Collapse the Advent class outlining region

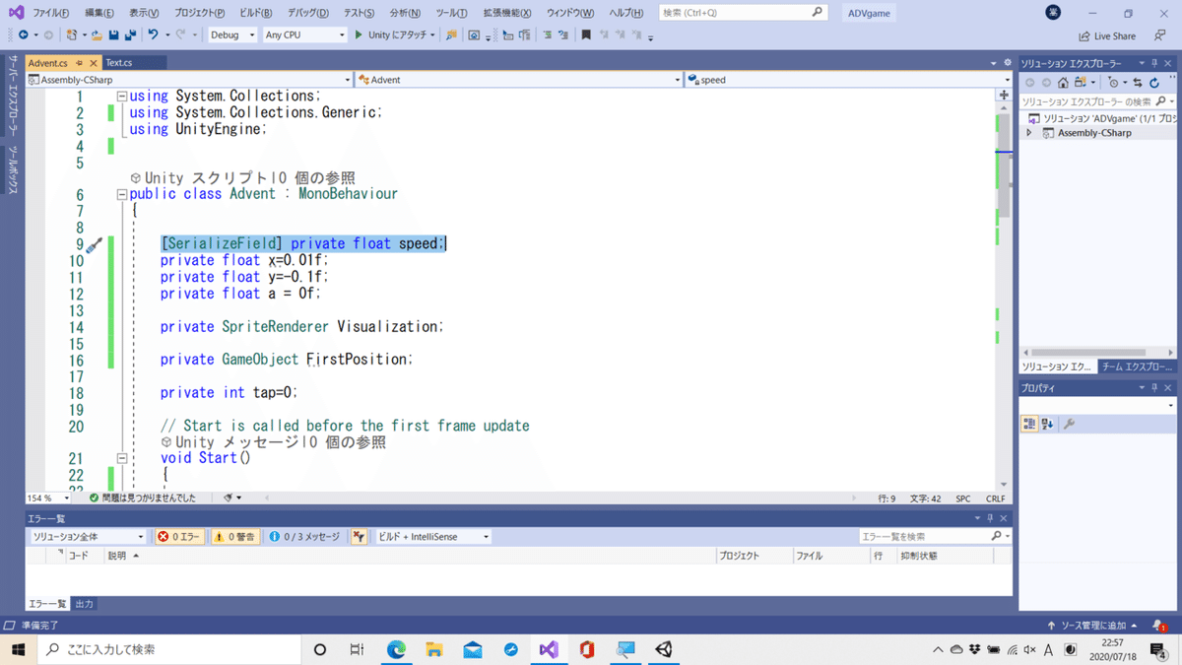pyautogui.click(x=122, y=195)
